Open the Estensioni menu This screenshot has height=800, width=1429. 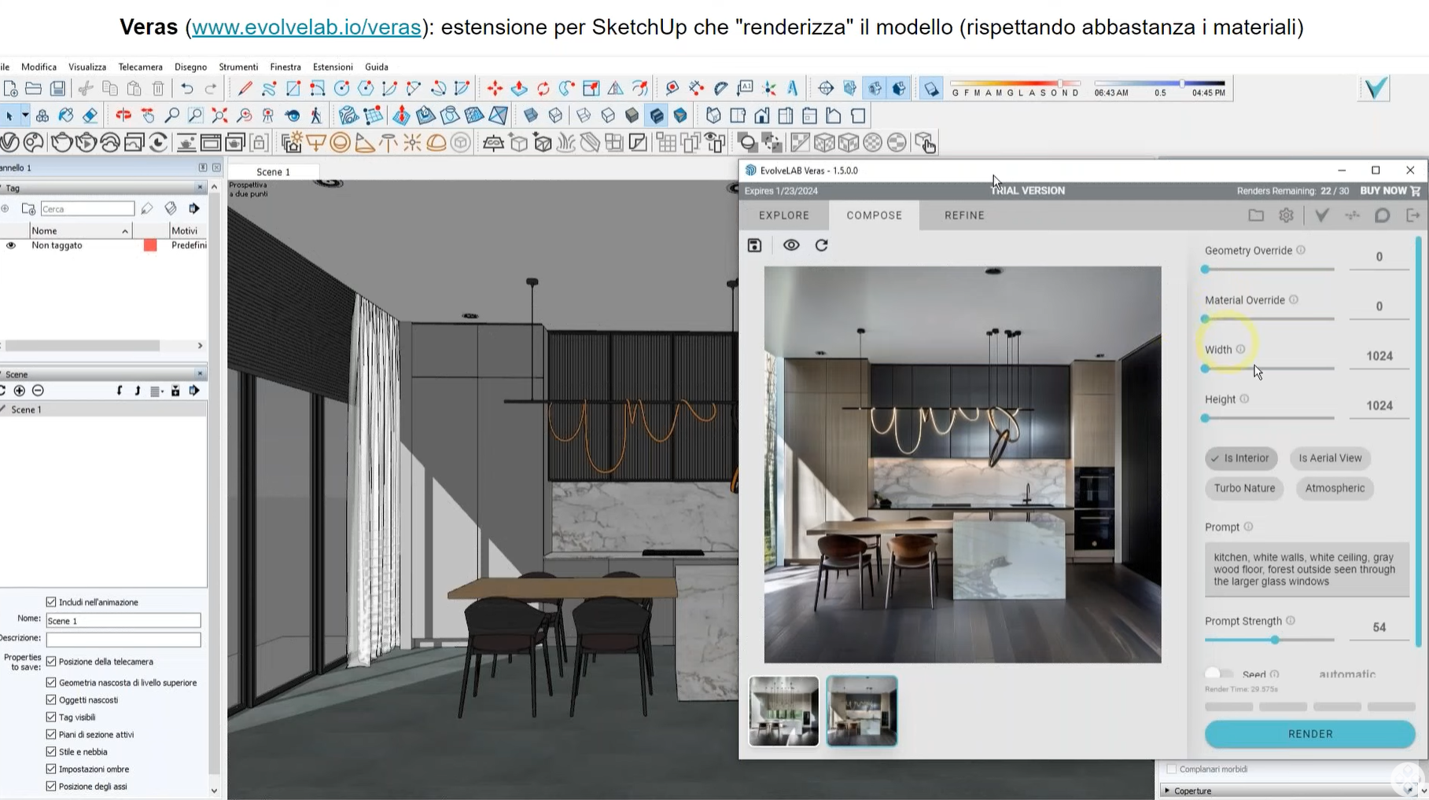tap(332, 67)
